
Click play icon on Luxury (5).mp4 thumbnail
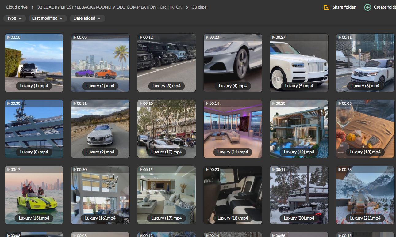tap(273, 37)
